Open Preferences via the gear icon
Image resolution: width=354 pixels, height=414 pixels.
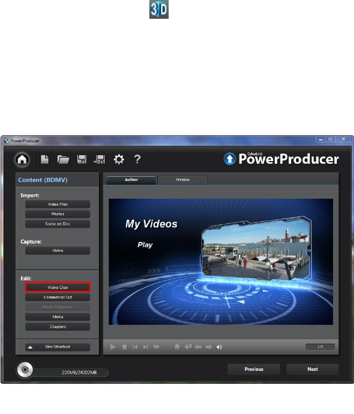(x=119, y=159)
